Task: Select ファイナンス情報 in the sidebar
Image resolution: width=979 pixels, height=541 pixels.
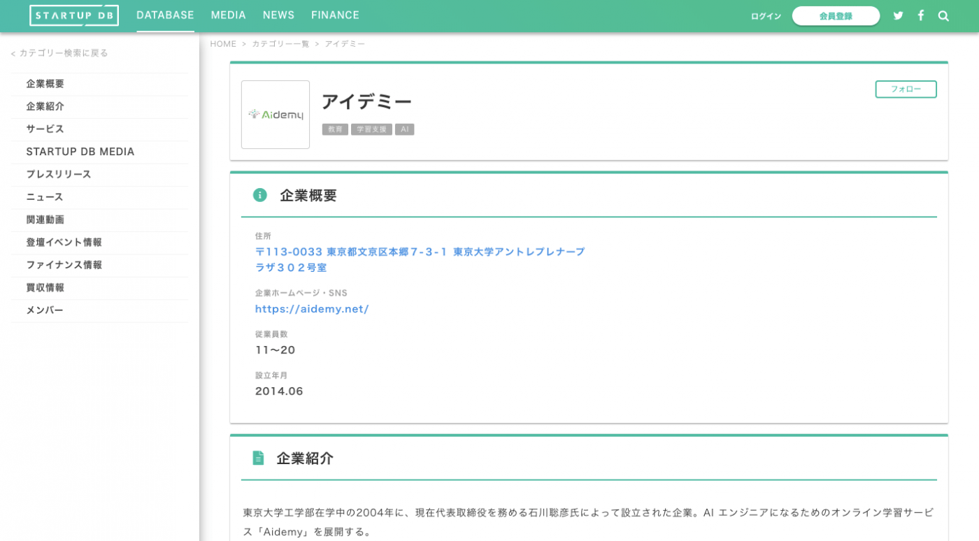Action: (99, 265)
